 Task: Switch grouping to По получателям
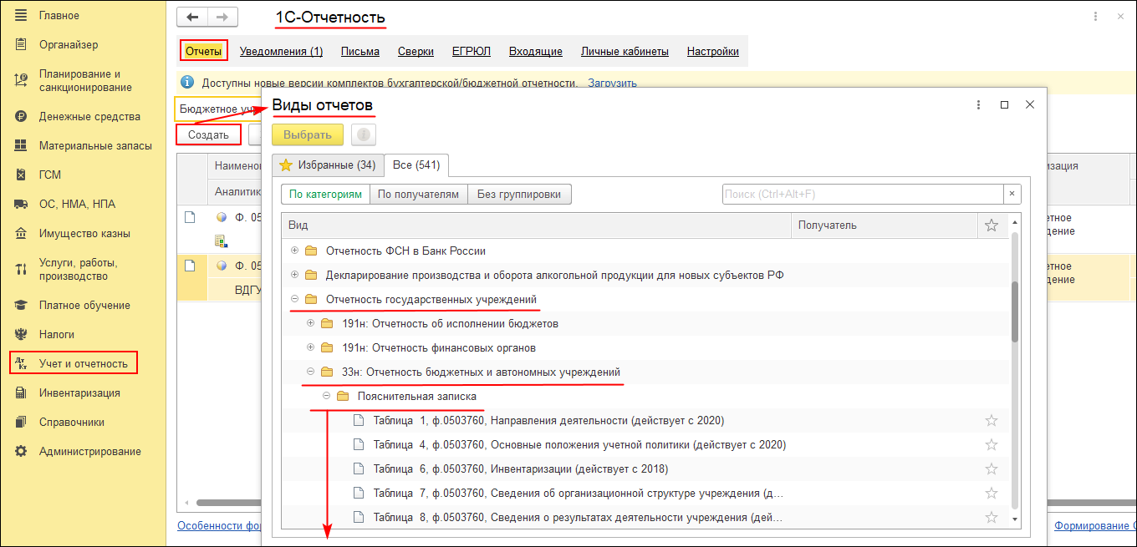click(418, 194)
